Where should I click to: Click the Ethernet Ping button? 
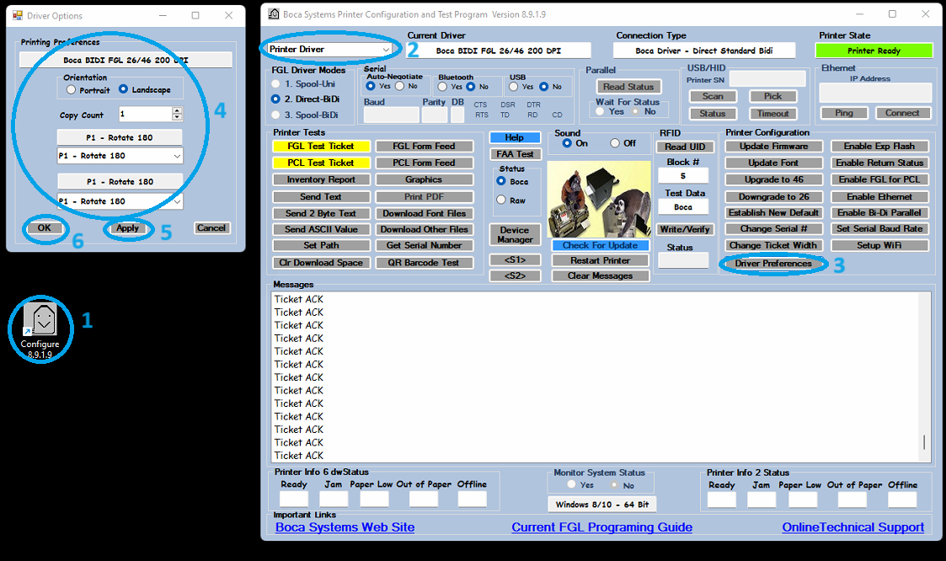tap(844, 113)
